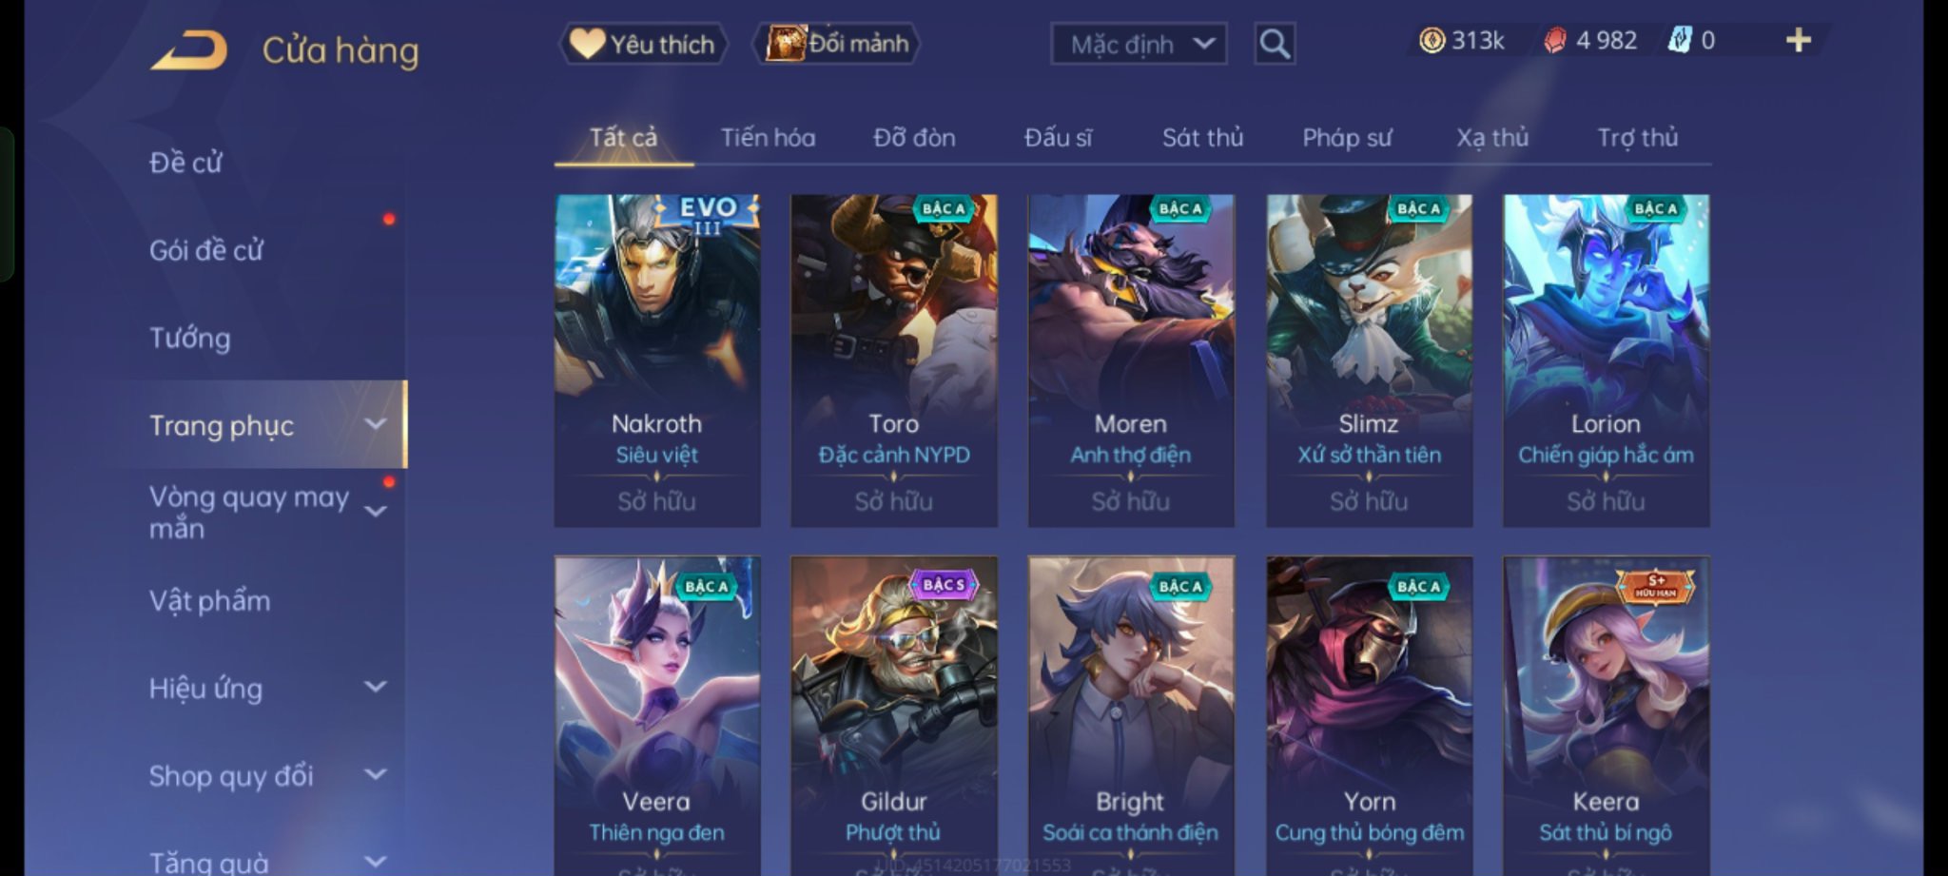Viewport: 1948px width, 876px height.
Task: Tap the red ruby currency icon
Action: [1554, 40]
